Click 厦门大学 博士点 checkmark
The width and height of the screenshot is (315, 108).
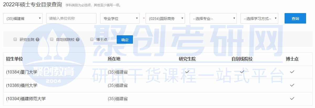[x=292, y=72]
